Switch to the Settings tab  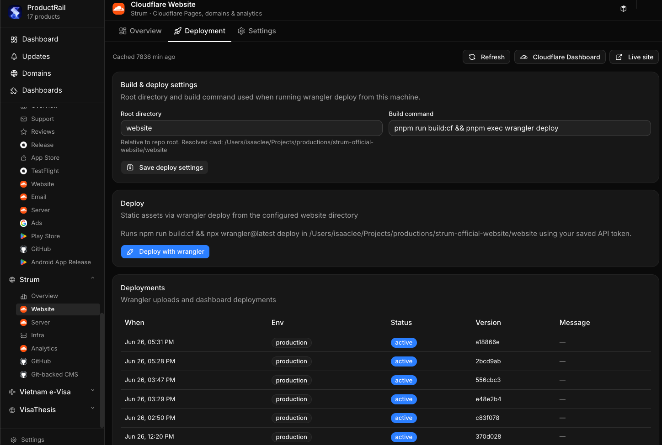tap(257, 31)
